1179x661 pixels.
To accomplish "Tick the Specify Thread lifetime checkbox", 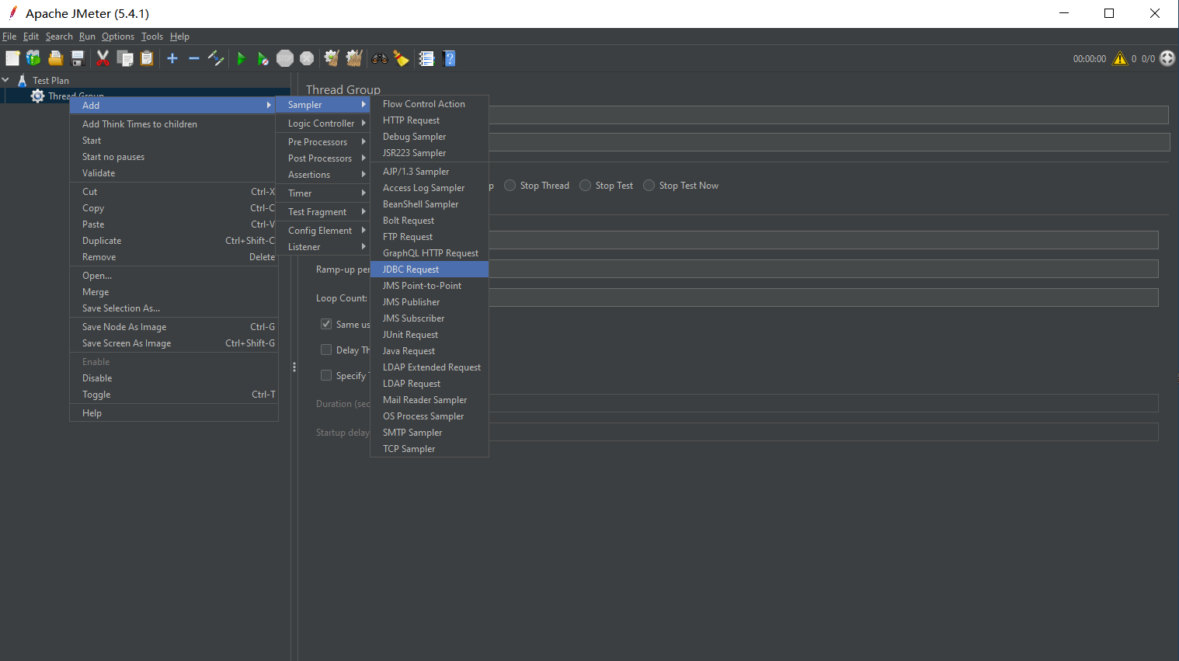I will pyautogui.click(x=326, y=375).
